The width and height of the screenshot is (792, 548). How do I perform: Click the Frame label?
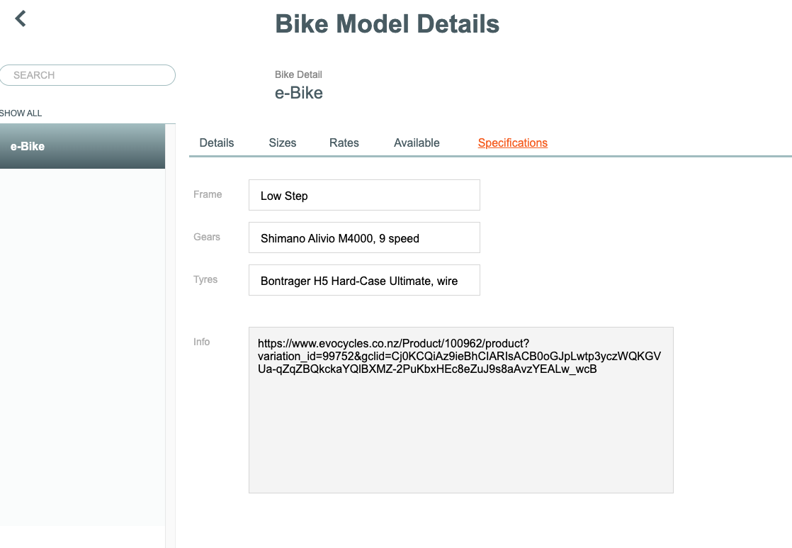point(208,195)
